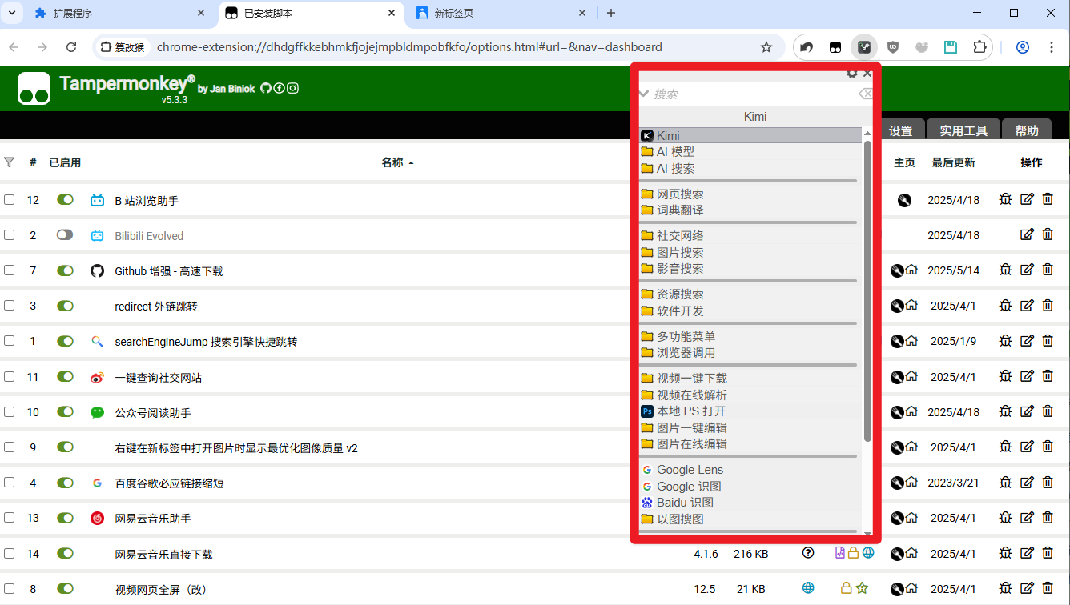Click the filter icon above the script list
Image resolution: width=1070 pixels, height=605 pixels.
(10, 162)
